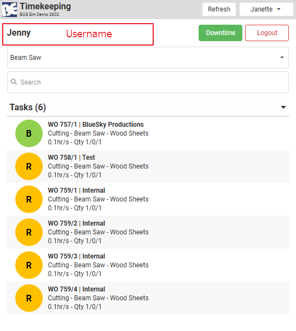Screen dimensions: 296x331
Task: Click the R status circle for WO 759/1
Action: [29, 199]
